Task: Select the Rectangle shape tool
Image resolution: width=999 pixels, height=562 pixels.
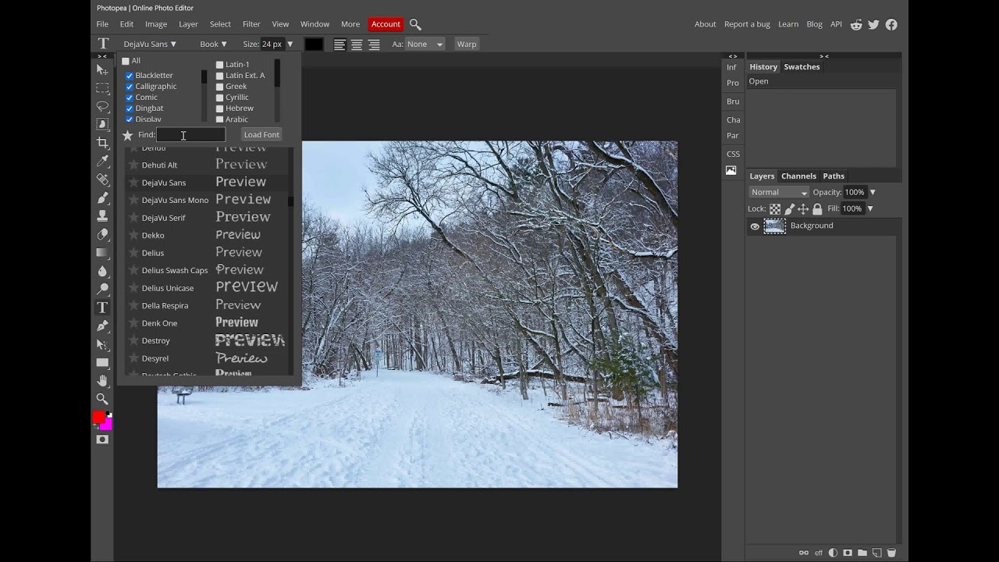Action: [x=102, y=363]
